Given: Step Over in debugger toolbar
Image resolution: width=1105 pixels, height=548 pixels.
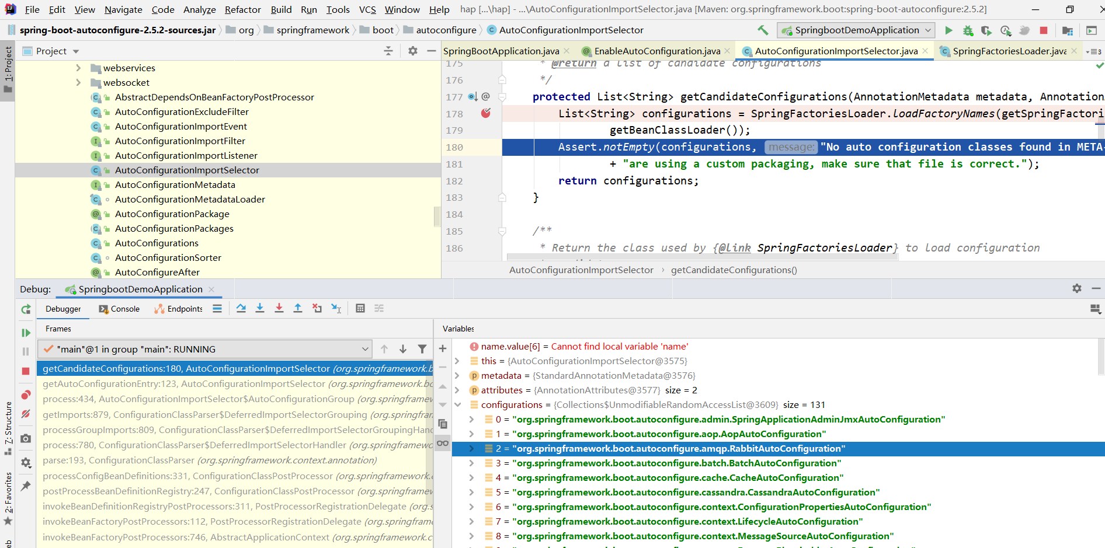Looking at the screenshot, I should point(241,308).
